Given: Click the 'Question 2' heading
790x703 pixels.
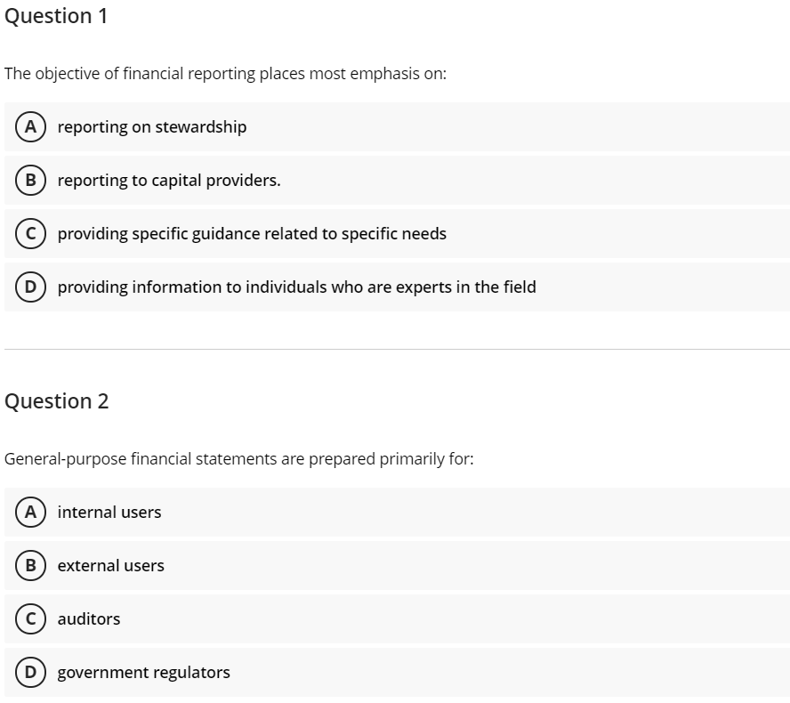Looking at the screenshot, I should 57,401.
